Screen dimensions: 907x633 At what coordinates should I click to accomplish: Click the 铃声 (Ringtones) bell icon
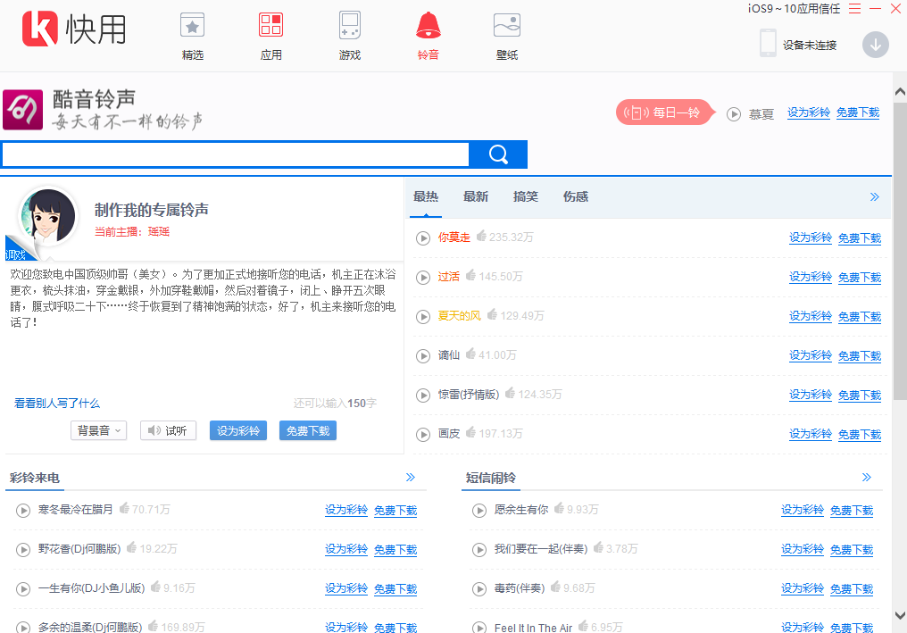click(x=428, y=26)
